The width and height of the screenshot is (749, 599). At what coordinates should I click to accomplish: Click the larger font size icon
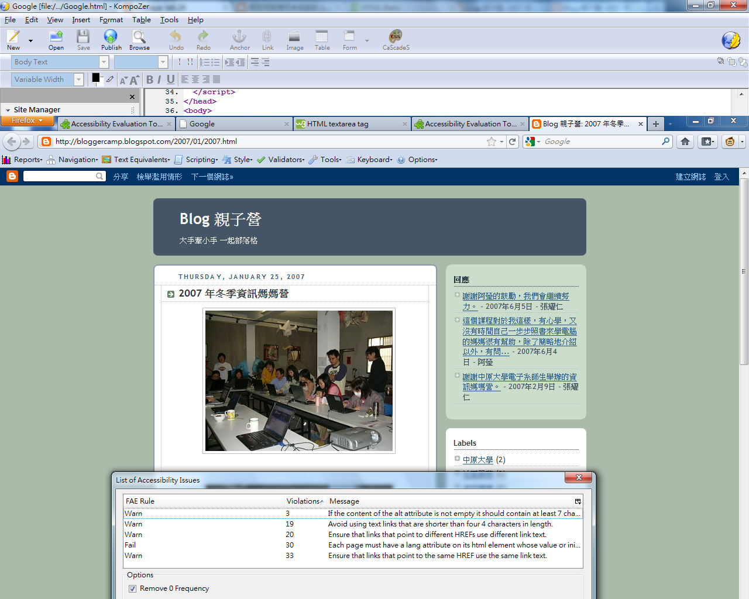click(x=135, y=80)
